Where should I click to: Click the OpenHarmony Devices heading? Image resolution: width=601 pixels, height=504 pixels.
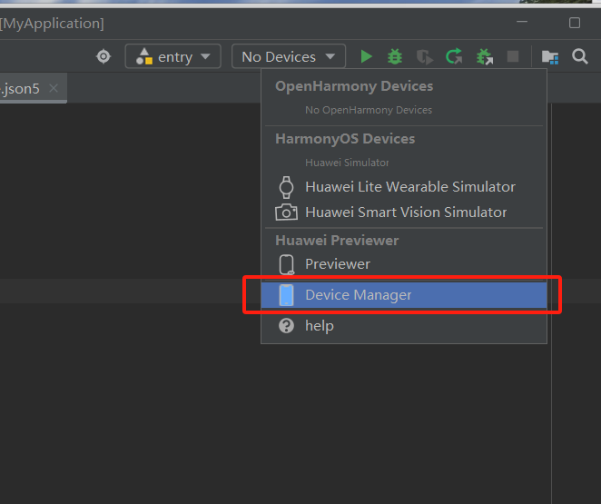354,86
